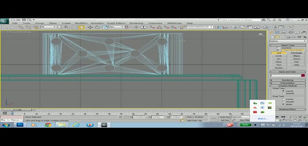Open the Create Selection Set dropdown
308x146 pixels.
pos(199,27)
